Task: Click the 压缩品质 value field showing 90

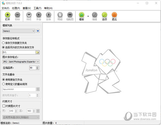Action: click(x=33, y=68)
